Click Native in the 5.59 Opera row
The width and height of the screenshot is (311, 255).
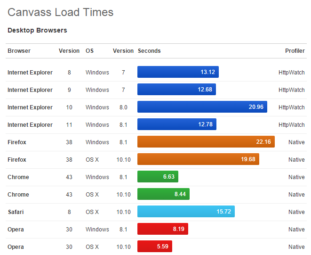pyautogui.click(x=296, y=247)
